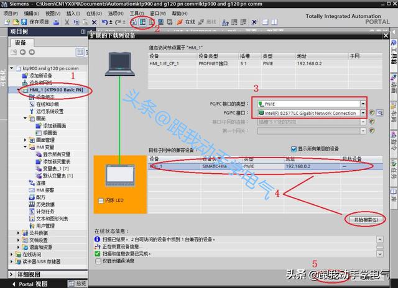
Task: Select 在线和诊断 tree item
Action: pyautogui.click(x=47, y=104)
